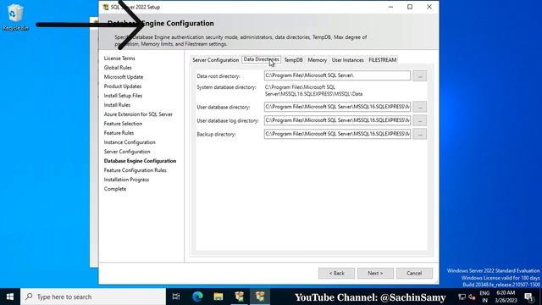Click the Feature Rules step
The image size is (542, 305).
[119, 133]
